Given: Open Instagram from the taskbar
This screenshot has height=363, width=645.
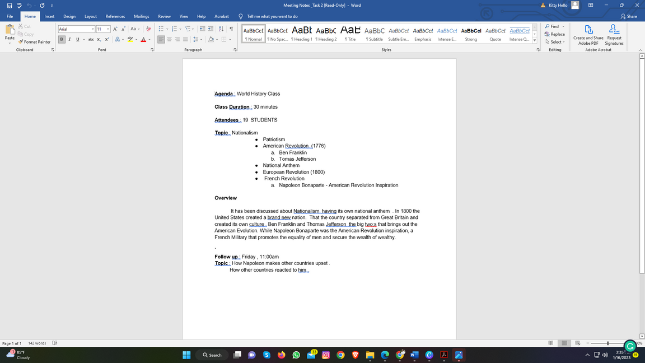Looking at the screenshot, I should coord(326,355).
